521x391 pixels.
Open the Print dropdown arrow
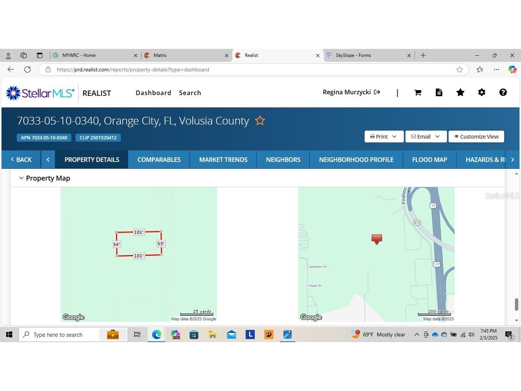395,136
